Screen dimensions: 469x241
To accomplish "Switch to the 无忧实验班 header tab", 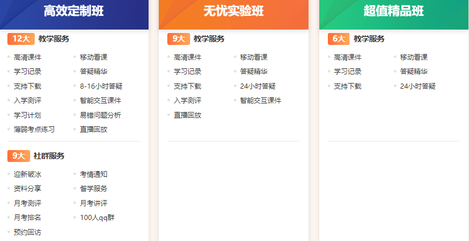I will coord(233,12).
